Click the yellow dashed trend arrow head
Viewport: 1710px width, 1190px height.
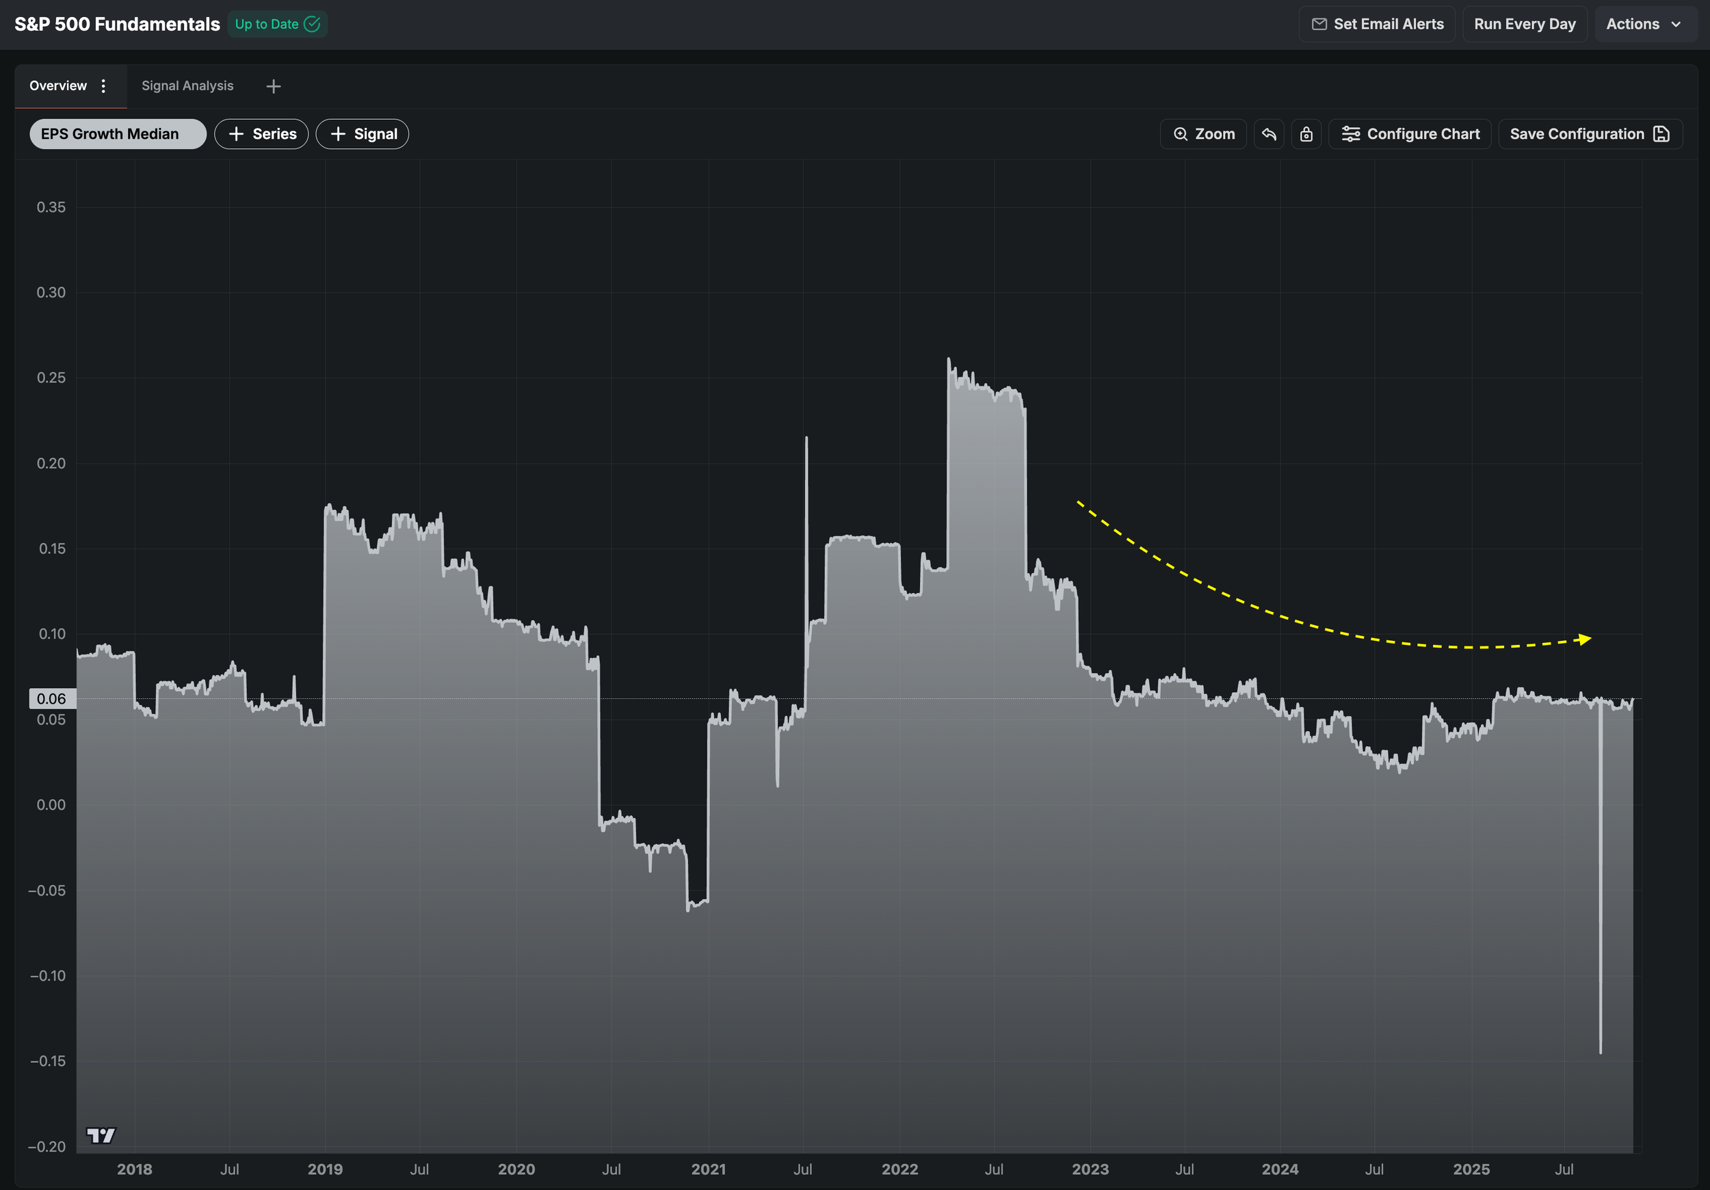click(x=1585, y=639)
